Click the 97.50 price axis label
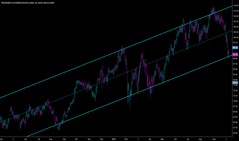 (x=236, y=43)
